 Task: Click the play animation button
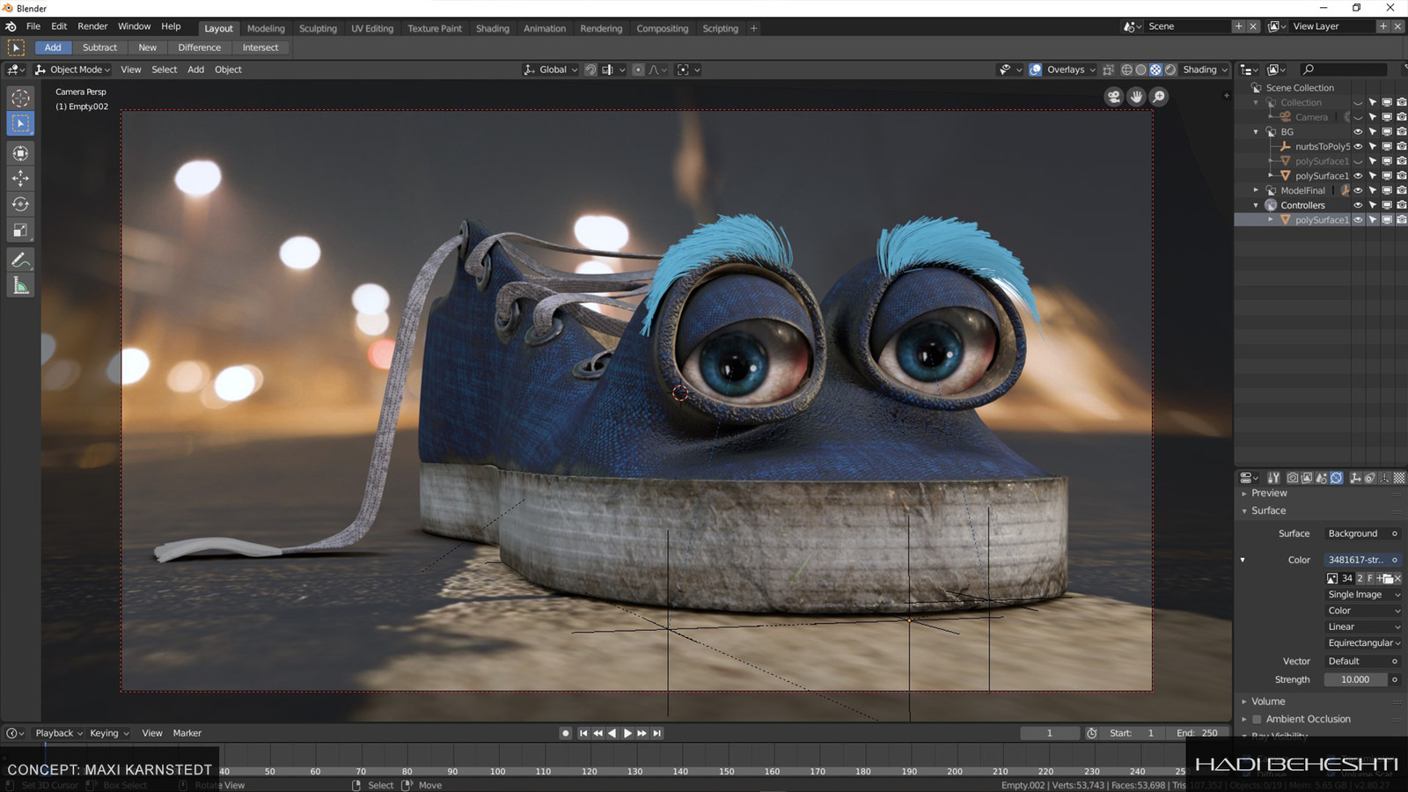click(627, 733)
